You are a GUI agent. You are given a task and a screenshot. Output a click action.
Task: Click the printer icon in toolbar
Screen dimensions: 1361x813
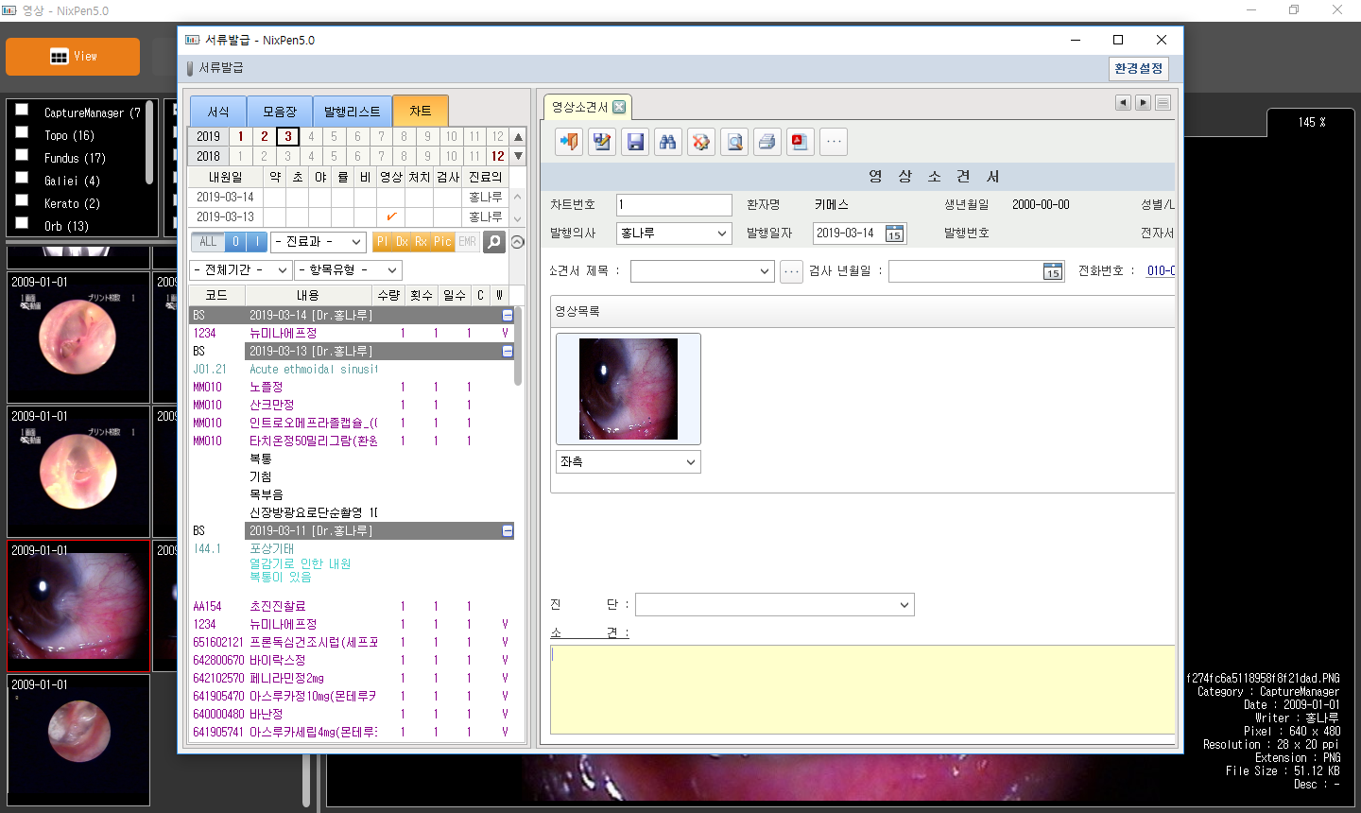[x=767, y=142]
